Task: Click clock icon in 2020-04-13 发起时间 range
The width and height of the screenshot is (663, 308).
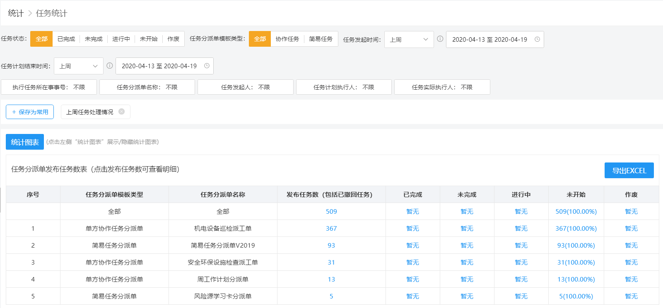Action: (537, 39)
